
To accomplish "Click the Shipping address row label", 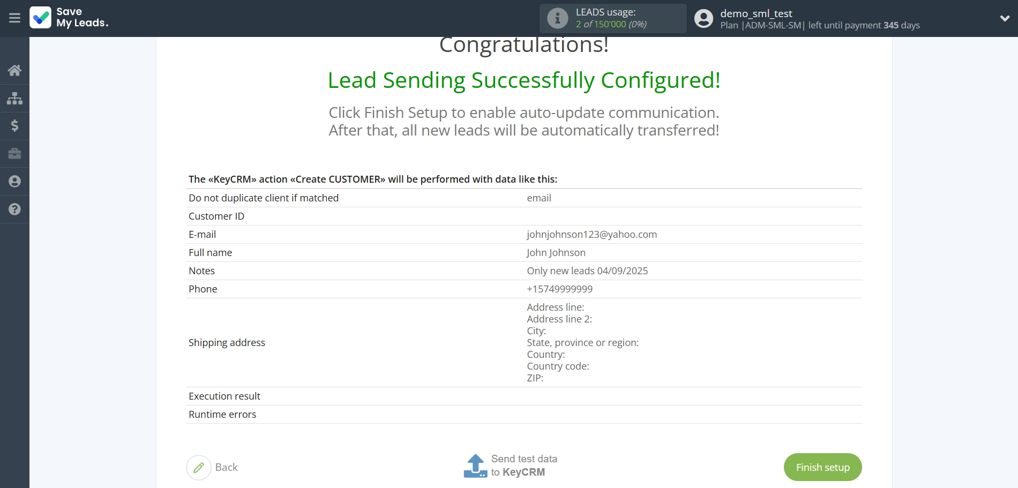I will (227, 343).
